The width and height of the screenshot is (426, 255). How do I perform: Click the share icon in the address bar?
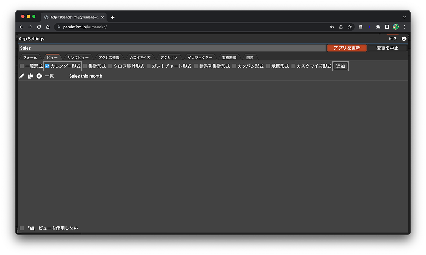point(341,27)
